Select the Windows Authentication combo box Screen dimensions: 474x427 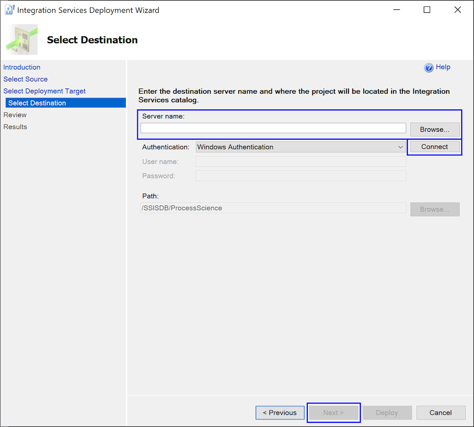click(301, 147)
